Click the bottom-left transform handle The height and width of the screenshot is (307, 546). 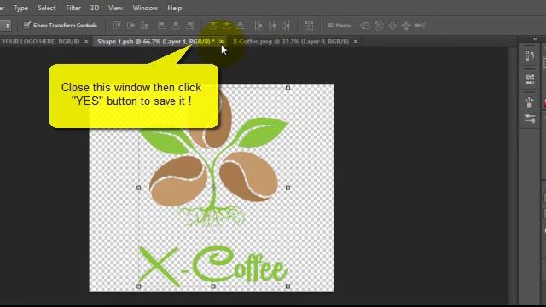coord(138,287)
